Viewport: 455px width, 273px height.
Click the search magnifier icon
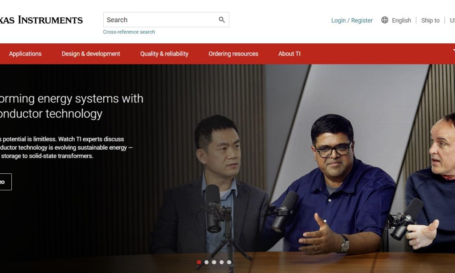222,20
